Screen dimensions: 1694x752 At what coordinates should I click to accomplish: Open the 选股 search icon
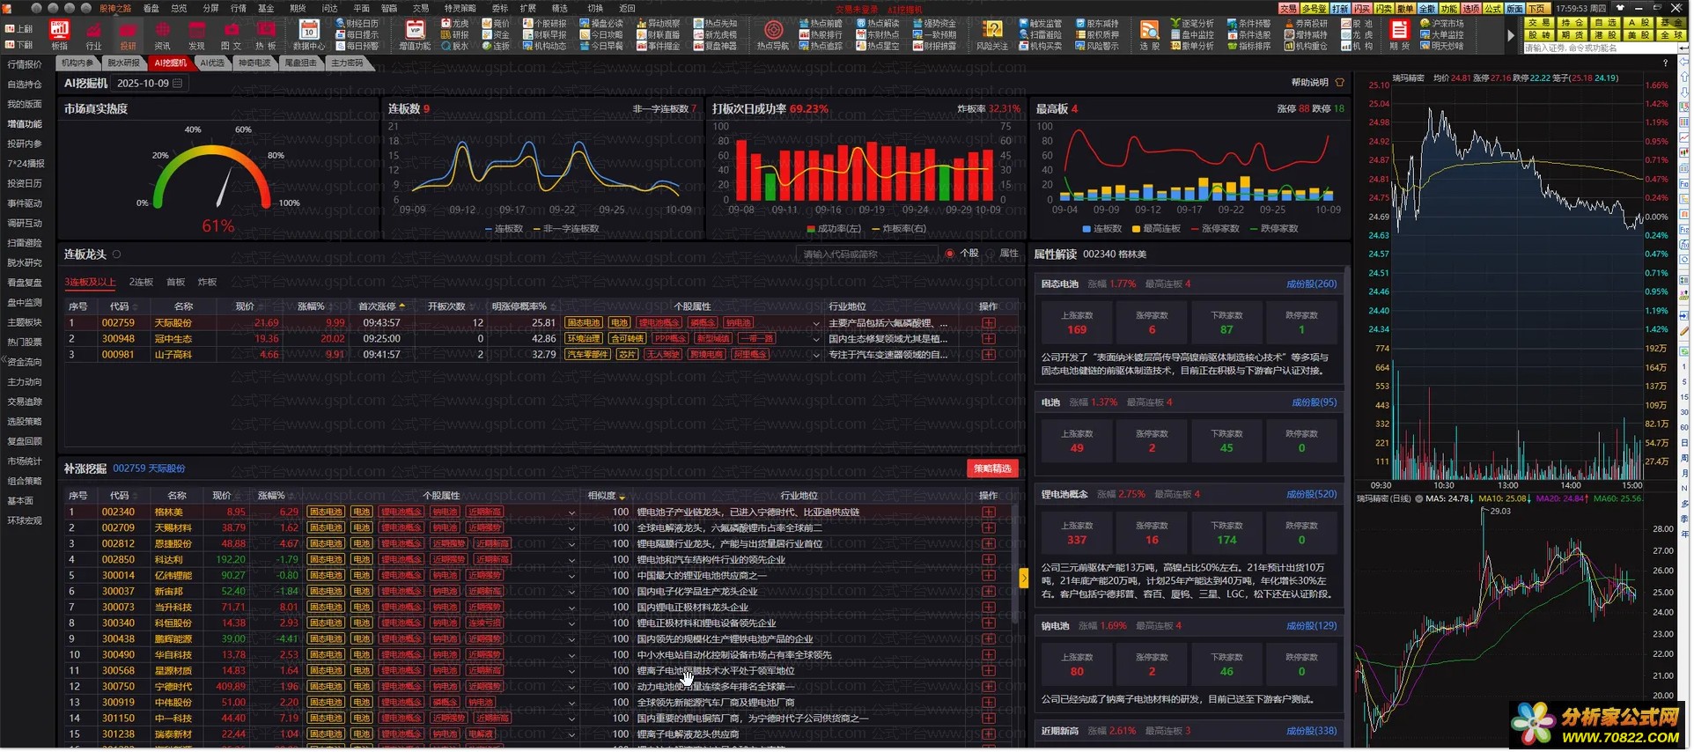[1149, 30]
